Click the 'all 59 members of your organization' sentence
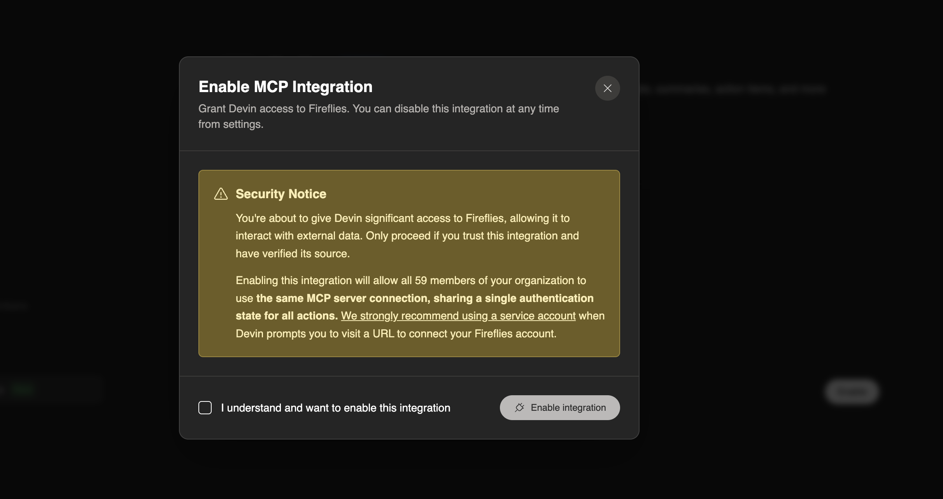This screenshot has height=499, width=943. tap(410, 281)
